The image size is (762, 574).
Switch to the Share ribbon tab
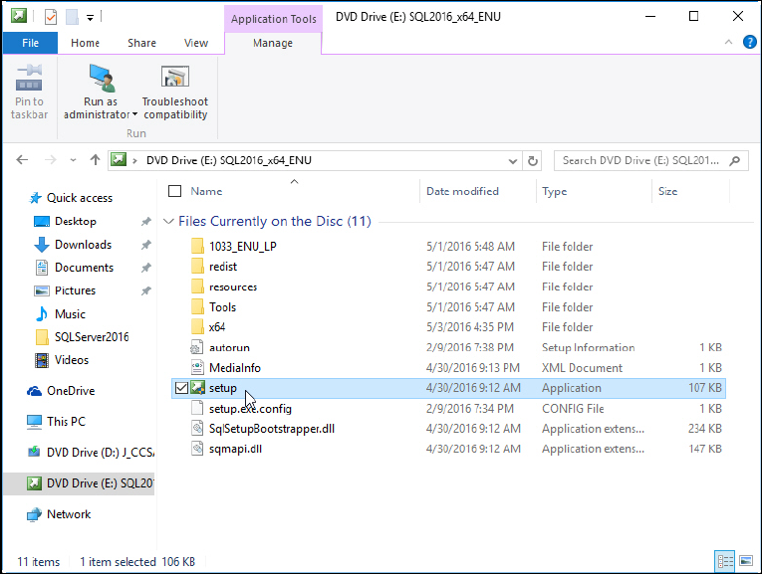coord(141,43)
